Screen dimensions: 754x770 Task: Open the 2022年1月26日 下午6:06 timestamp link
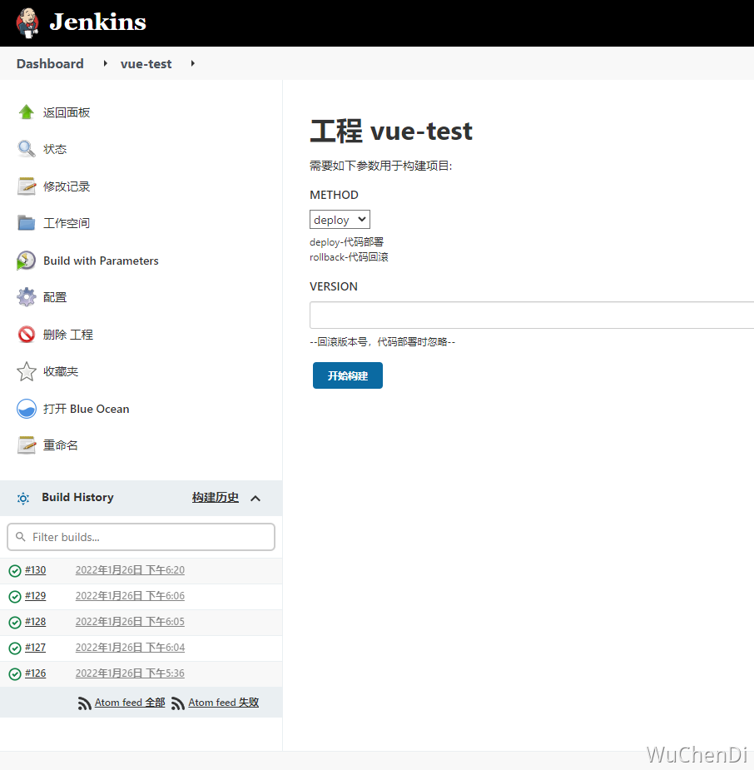tap(130, 596)
